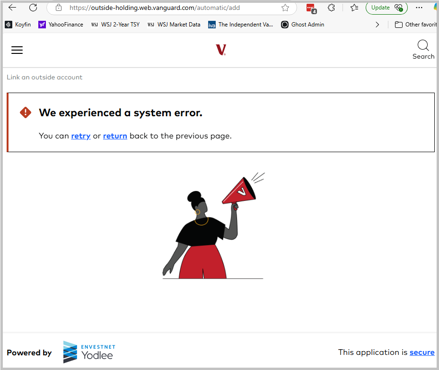Reload the page with refresh icon
Viewport: 439px width, 370px height.
(33, 8)
